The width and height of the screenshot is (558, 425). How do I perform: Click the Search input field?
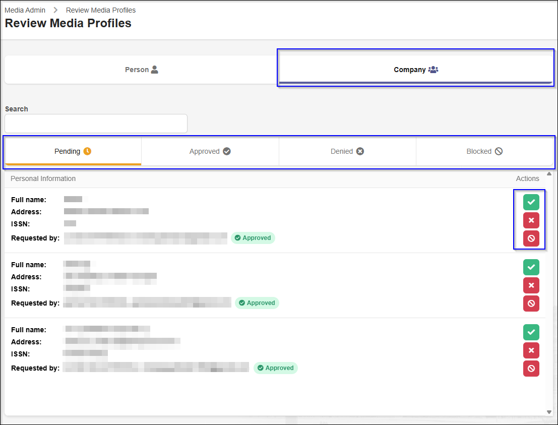96,124
